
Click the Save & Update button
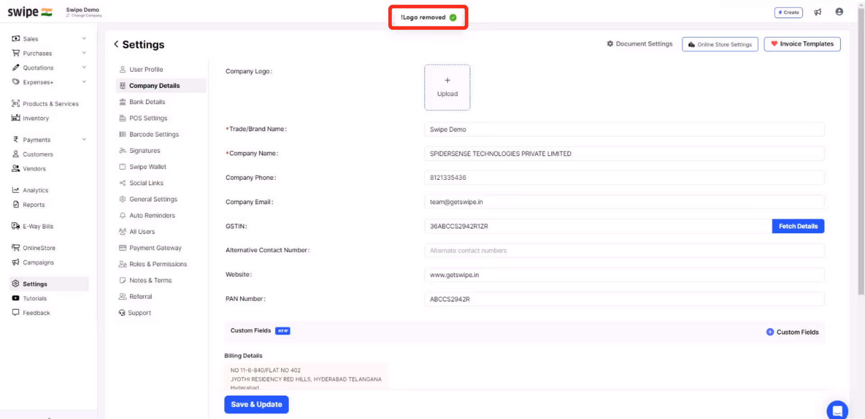pyautogui.click(x=256, y=405)
